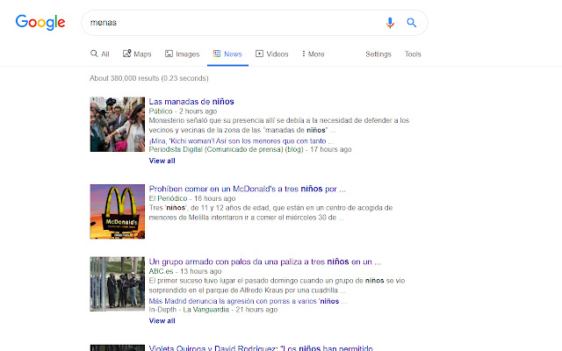The image size is (562, 351).
Task: Open search Tools
Action: (413, 54)
